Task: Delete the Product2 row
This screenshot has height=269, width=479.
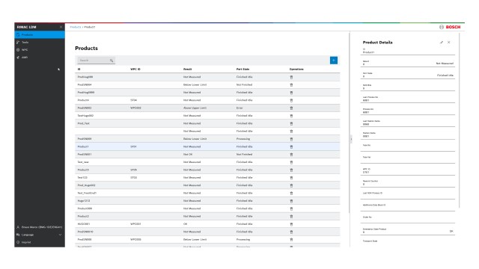Action: (x=291, y=217)
